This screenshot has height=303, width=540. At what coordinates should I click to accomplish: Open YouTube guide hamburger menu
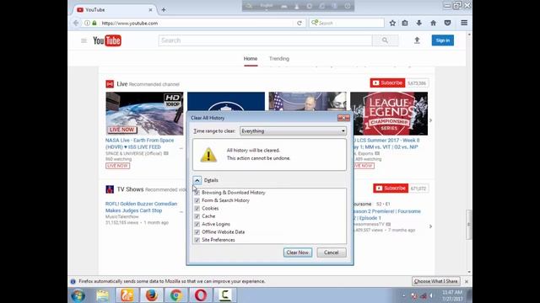tap(84, 40)
